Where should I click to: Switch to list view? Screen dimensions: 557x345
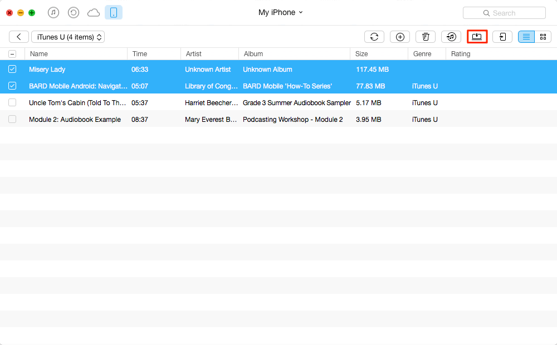tap(526, 37)
